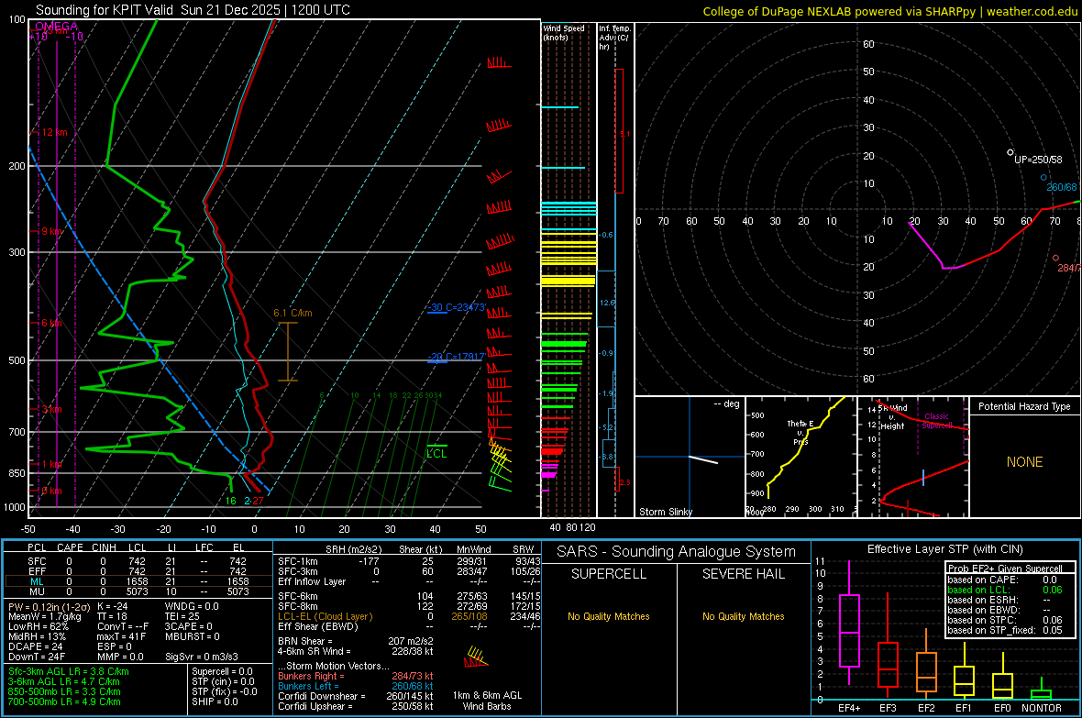Click the -20 C=17917' level label
Viewport: 1082px width, 718px height.
(x=456, y=357)
